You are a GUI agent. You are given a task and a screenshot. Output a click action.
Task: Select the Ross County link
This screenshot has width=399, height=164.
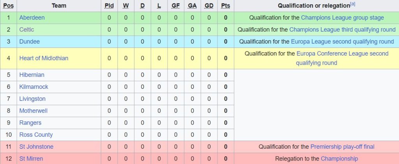coord(36,135)
